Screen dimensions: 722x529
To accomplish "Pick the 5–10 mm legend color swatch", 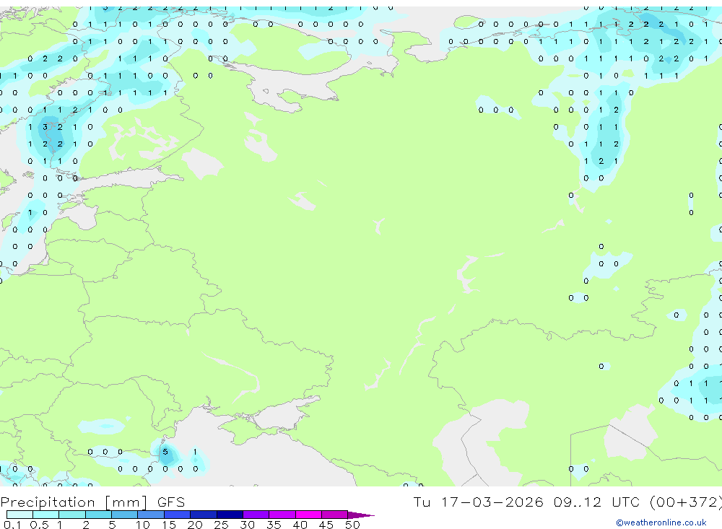I will [x=125, y=515].
